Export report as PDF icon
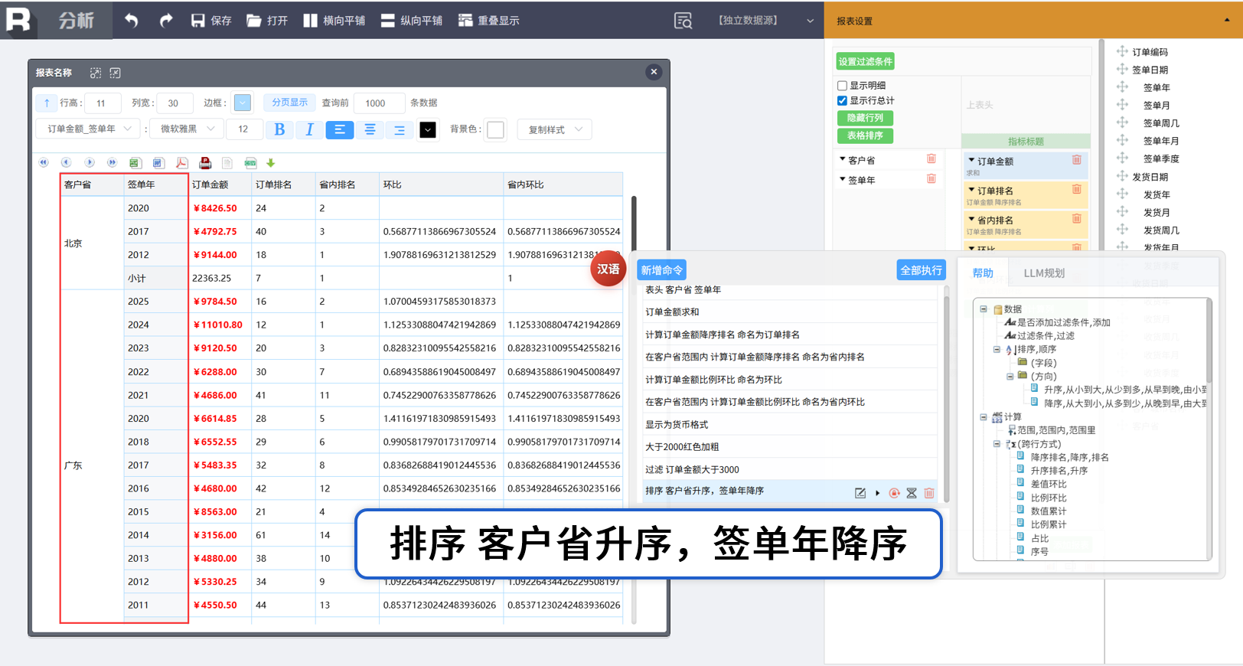Screen dimensions: 1243x666 coord(181,163)
